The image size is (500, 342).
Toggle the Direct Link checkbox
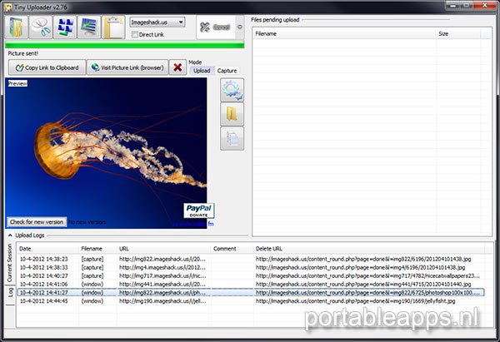coord(135,34)
